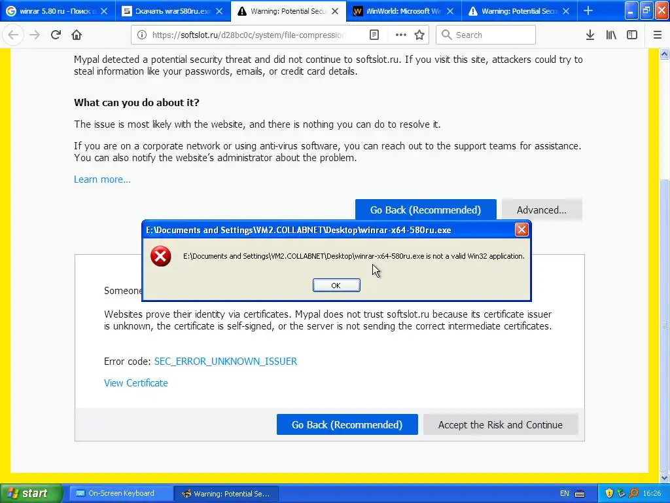Viewport: 670px width, 503px height.
Task: Show site information icon in address bar
Action: (x=142, y=35)
